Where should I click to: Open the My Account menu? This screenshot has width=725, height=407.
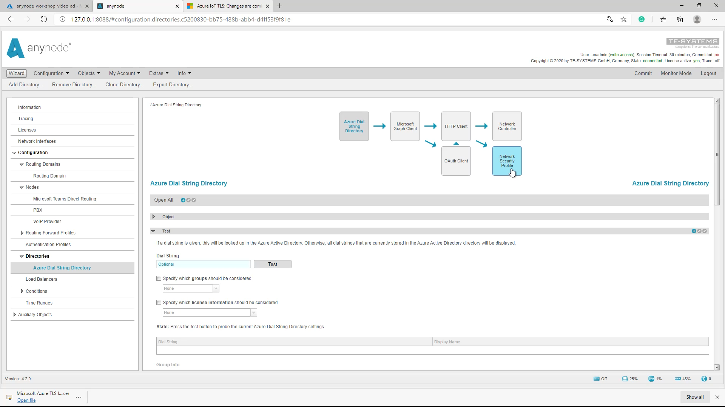[x=124, y=73]
